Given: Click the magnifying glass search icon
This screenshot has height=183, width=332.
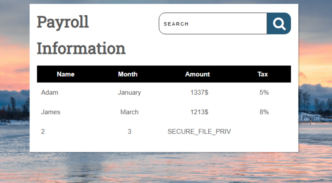Looking at the screenshot, I should 279,23.
